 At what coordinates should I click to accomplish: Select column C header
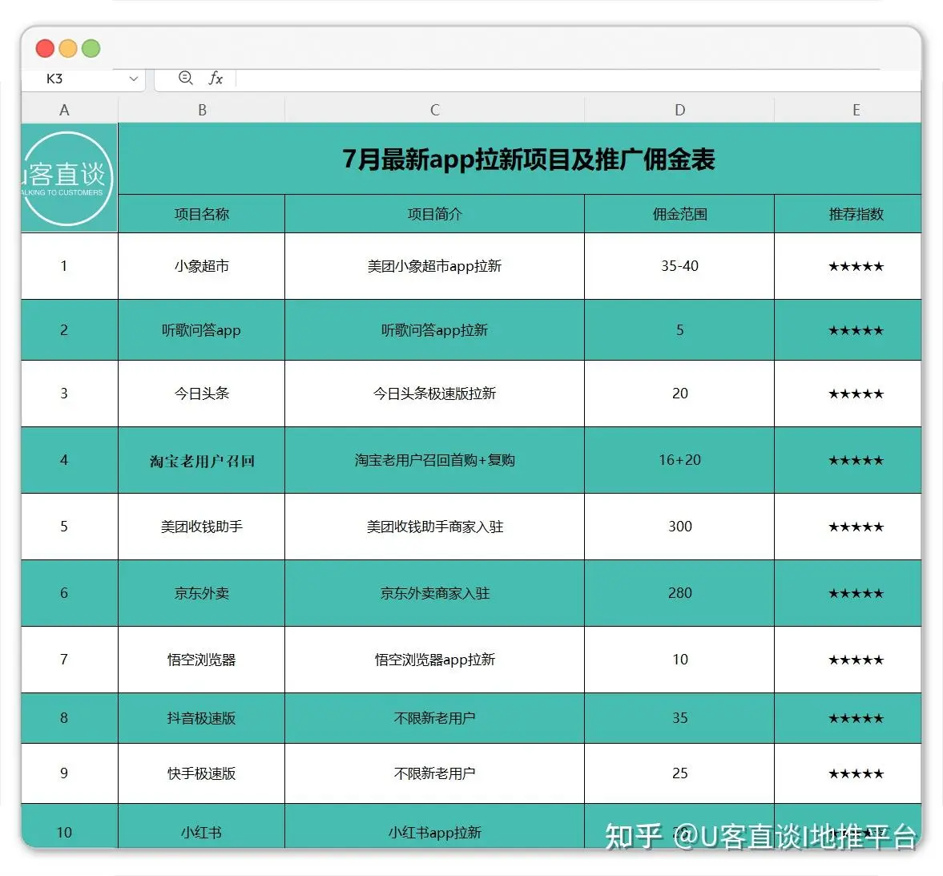coord(435,110)
